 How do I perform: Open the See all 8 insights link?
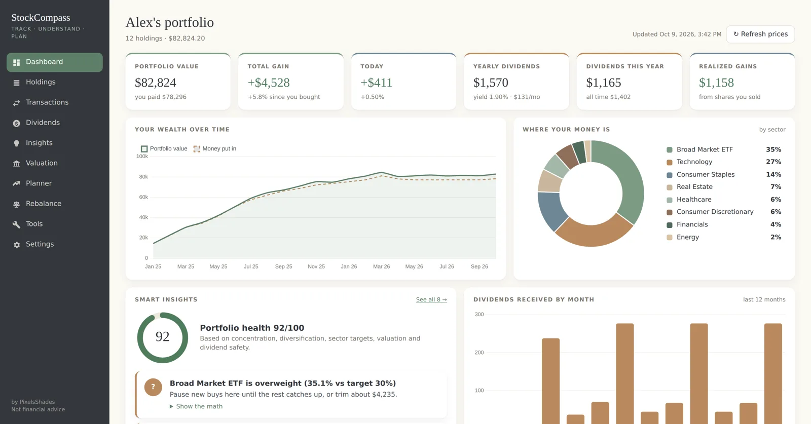pos(431,300)
